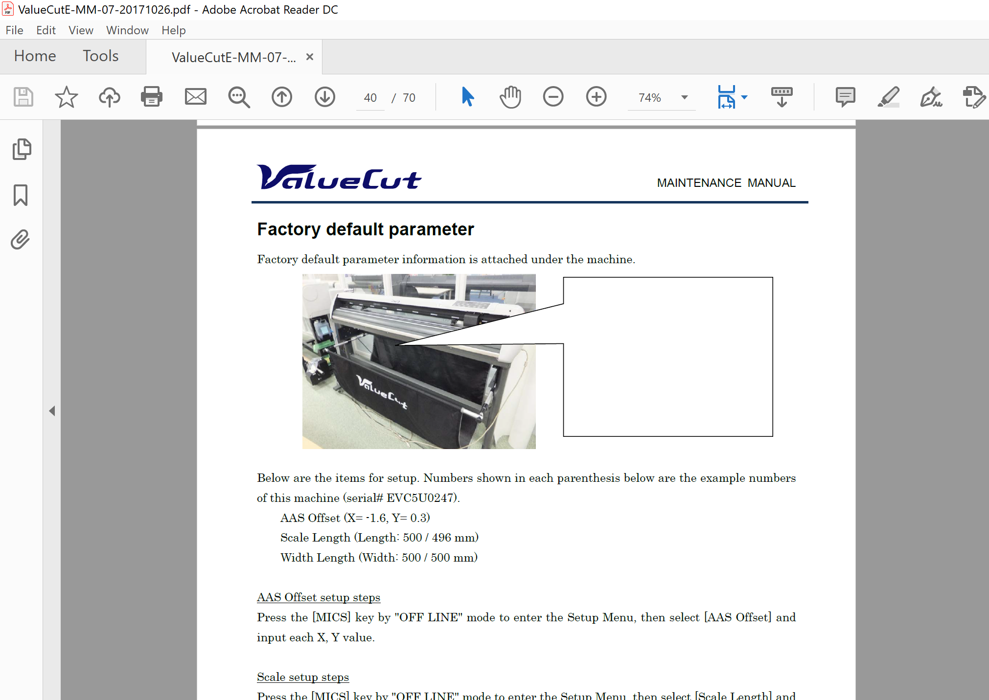Click the 'AAS Offset (X= -1.6, Y= 0.3)' line
The image size is (989, 700).
click(x=355, y=518)
